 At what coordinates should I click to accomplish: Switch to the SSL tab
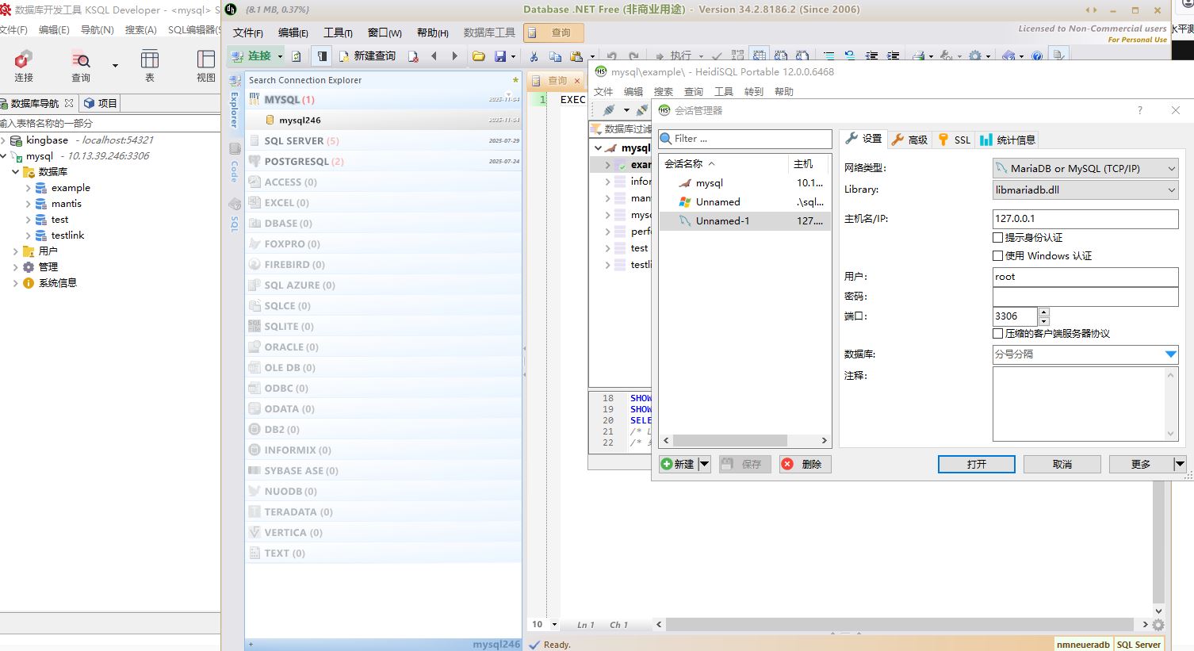point(955,140)
